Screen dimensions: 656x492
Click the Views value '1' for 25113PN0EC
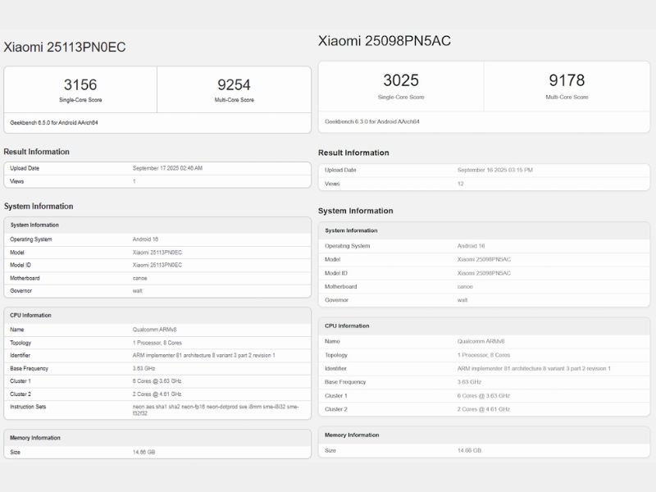(x=134, y=181)
